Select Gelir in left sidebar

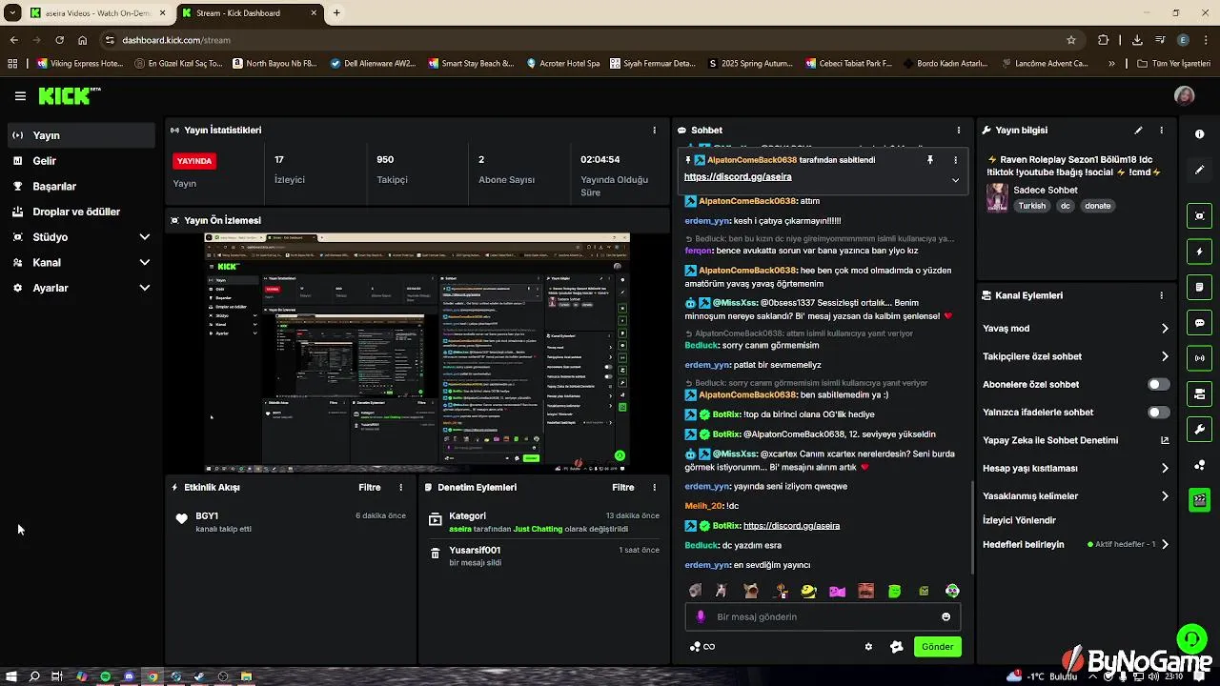click(81, 161)
